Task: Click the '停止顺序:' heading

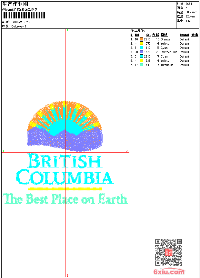Action: point(138,30)
